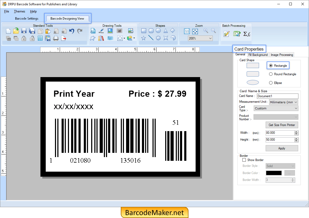Save design as image icon
The width and height of the screenshot is (309, 218).
pos(48,38)
